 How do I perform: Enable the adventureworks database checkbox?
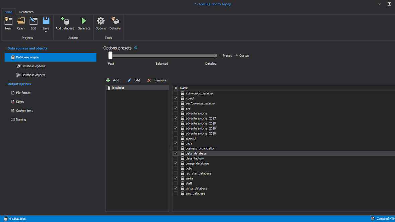[176, 113]
